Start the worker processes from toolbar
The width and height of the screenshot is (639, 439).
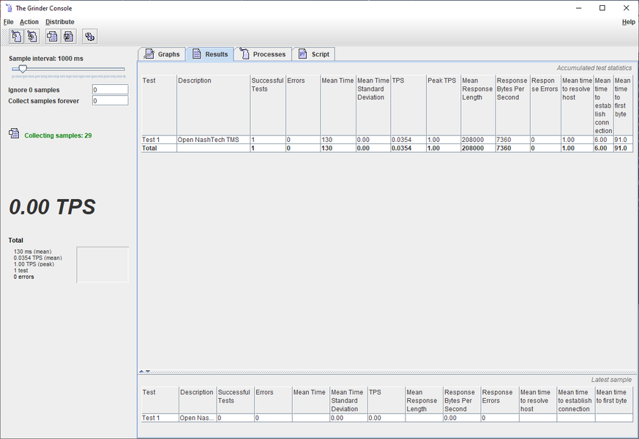click(16, 37)
